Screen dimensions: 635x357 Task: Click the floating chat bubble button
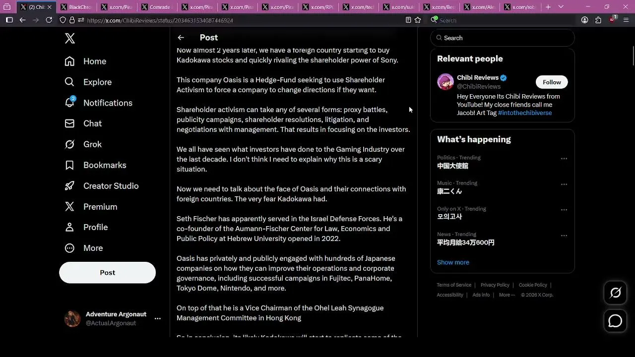click(615, 321)
